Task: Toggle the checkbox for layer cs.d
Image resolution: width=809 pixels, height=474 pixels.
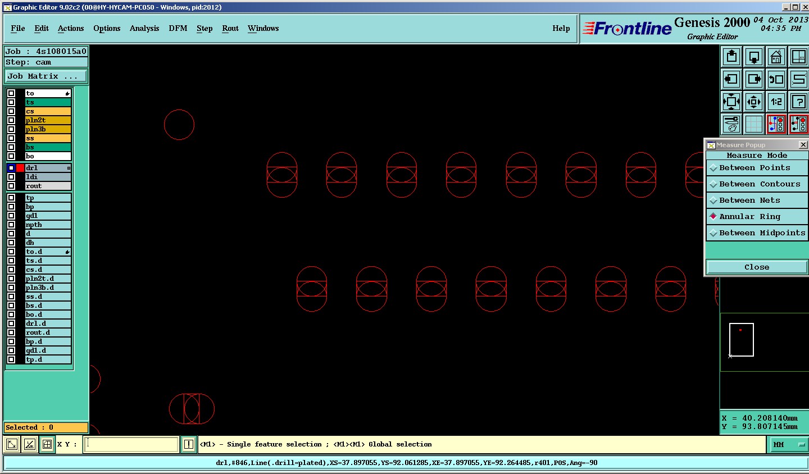Action: [11, 270]
